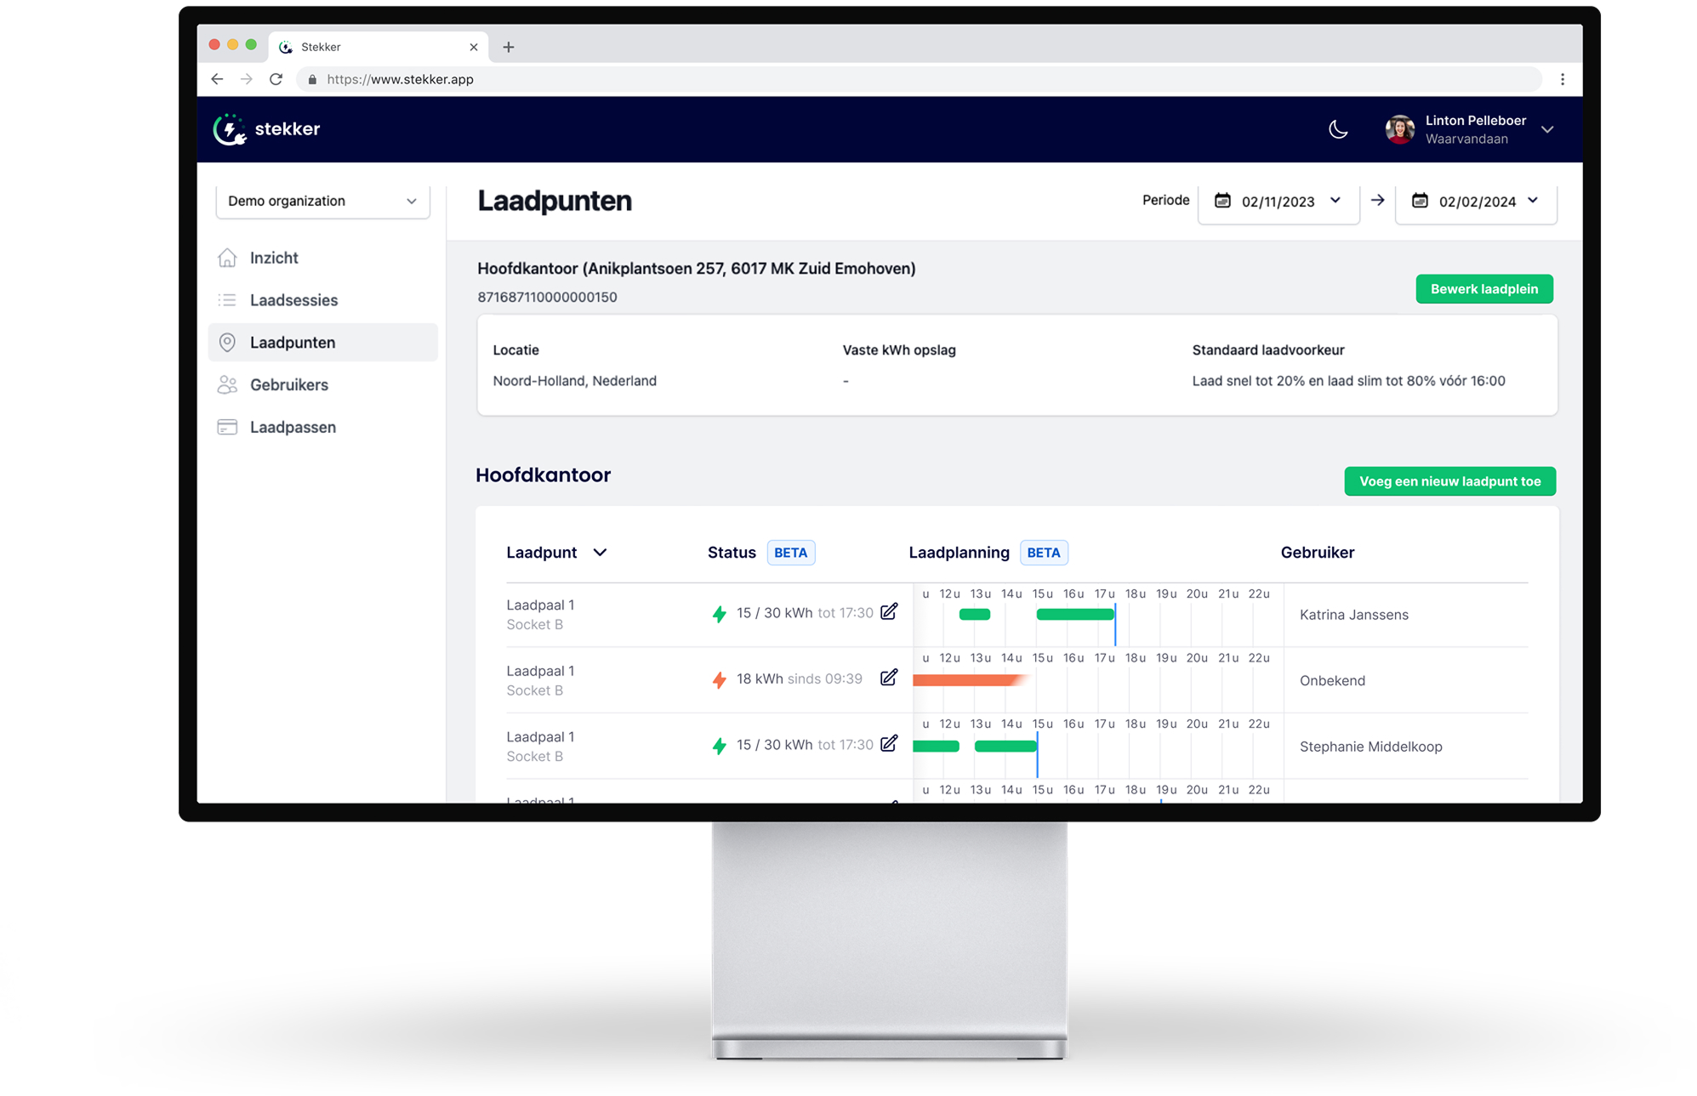Edit charging session for Katrina Janssens
1697x1096 pixels.
coord(889,612)
